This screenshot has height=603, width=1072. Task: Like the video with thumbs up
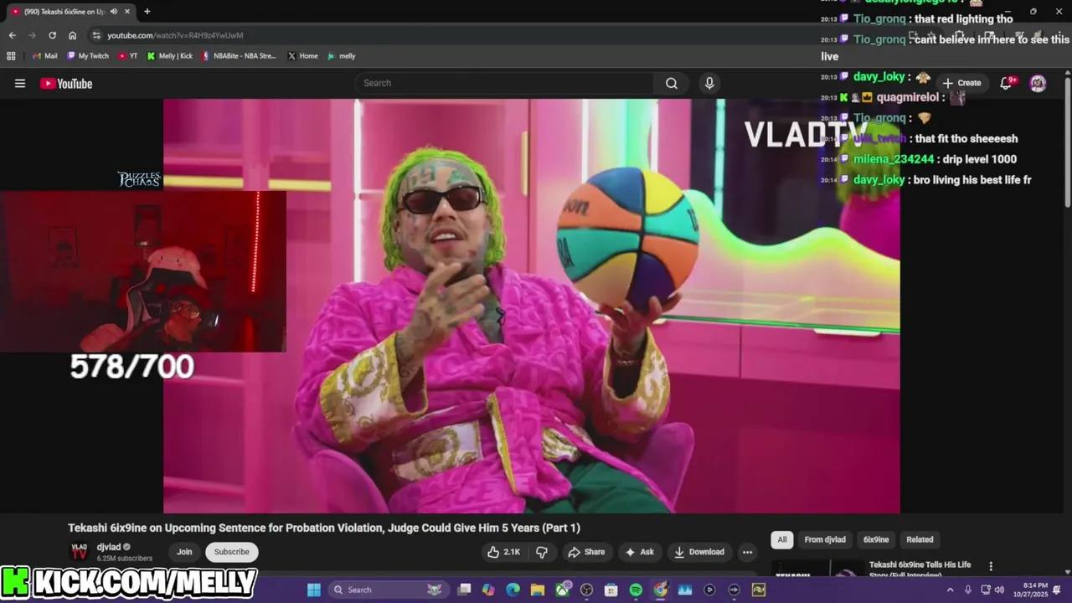coord(503,552)
